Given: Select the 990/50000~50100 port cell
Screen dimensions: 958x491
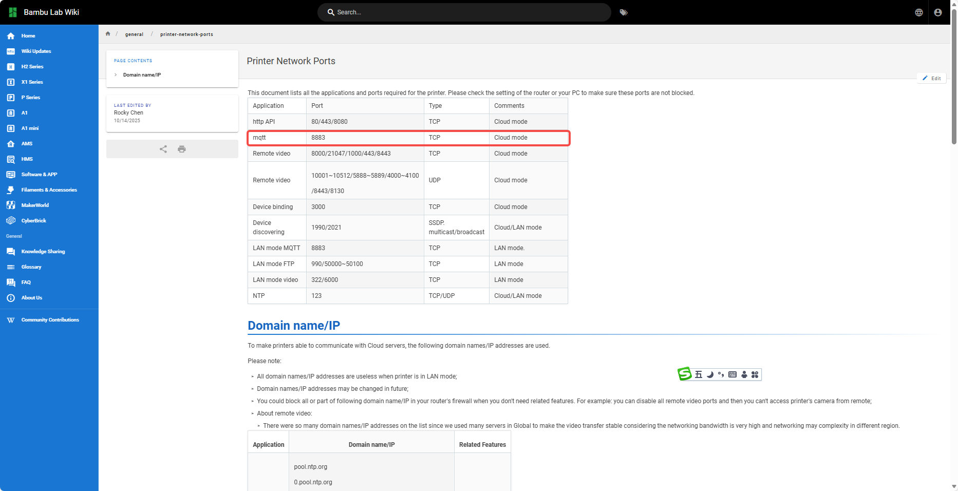Looking at the screenshot, I should coord(365,264).
